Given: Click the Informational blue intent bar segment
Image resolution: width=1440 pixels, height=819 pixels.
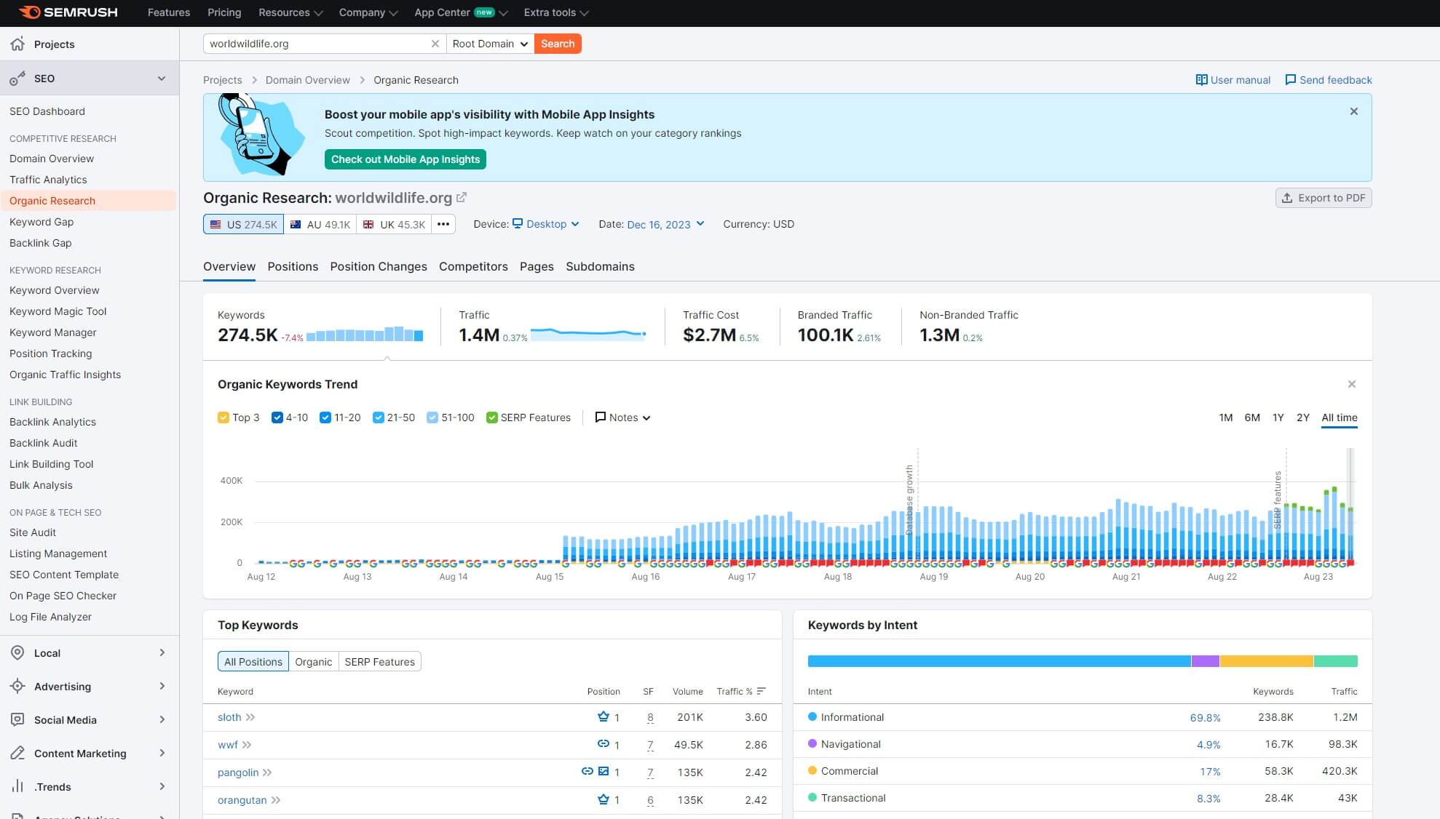Looking at the screenshot, I should point(999,661).
